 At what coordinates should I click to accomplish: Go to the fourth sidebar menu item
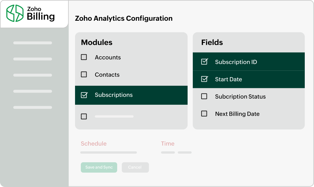pos(33,91)
